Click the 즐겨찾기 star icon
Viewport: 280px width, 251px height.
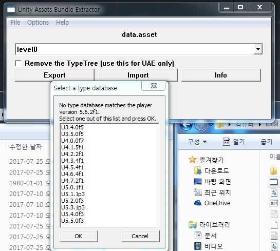[x=193, y=160]
